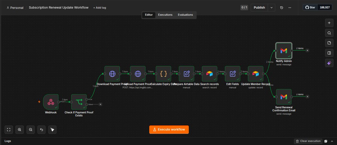The width and height of the screenshot is (337, 145).
Task: Open the Calculate Expiry Date code node
Action: coord(163,74)
